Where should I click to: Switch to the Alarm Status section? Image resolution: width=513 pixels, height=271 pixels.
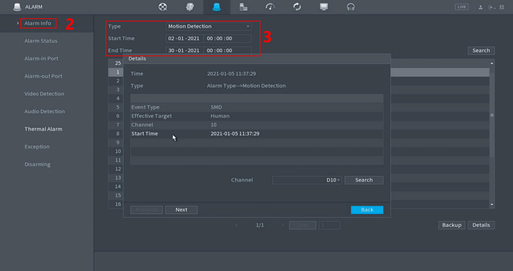click(41, 41)
